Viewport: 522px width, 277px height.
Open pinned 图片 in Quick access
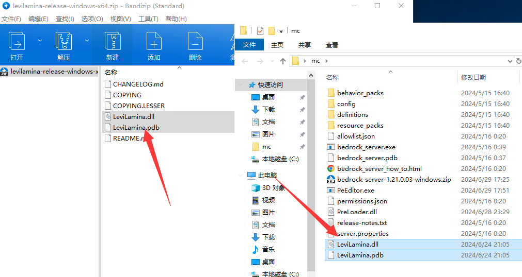pos(268,134)
